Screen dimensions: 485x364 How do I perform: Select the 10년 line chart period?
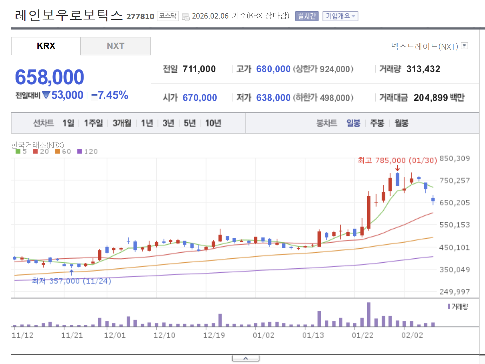(213, 123)
